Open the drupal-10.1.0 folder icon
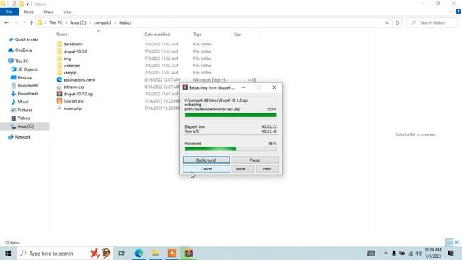This screenshot has height=260, width=462. (x=59, y=51)
